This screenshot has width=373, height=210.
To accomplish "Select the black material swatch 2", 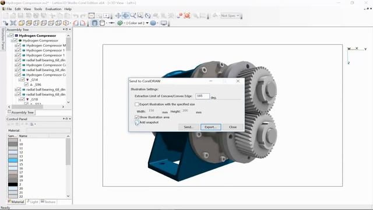I will tap(13, 184).
